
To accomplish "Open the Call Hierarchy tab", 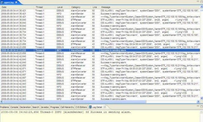I will [x=67, y=107].
